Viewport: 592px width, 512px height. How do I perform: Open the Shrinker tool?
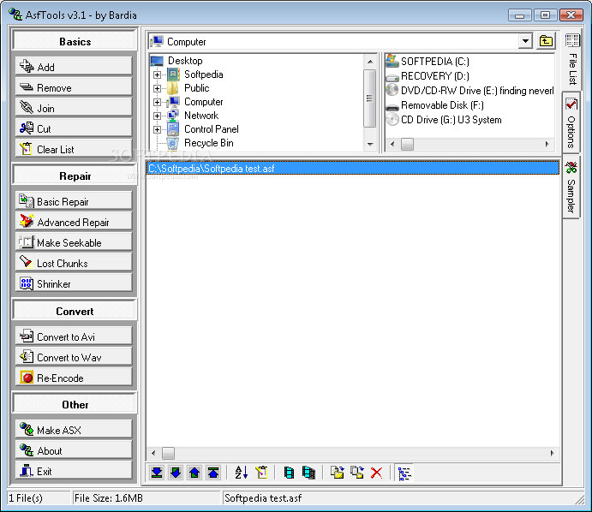pos(74,283)
